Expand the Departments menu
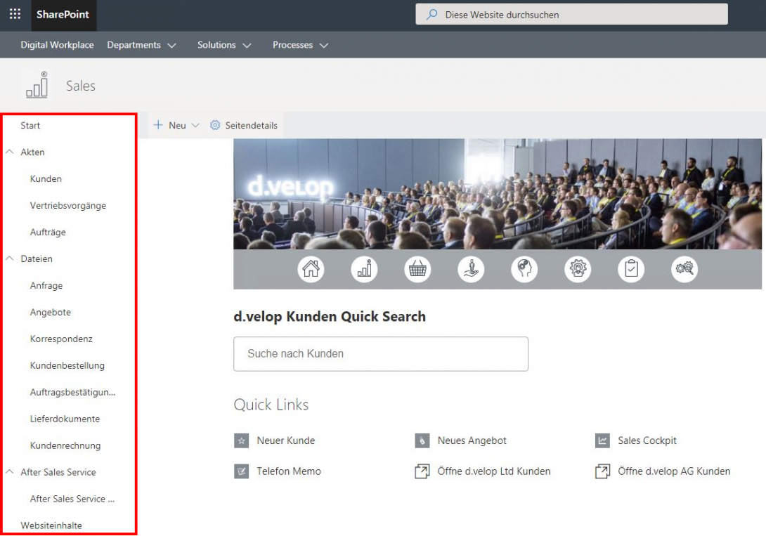 141,45
